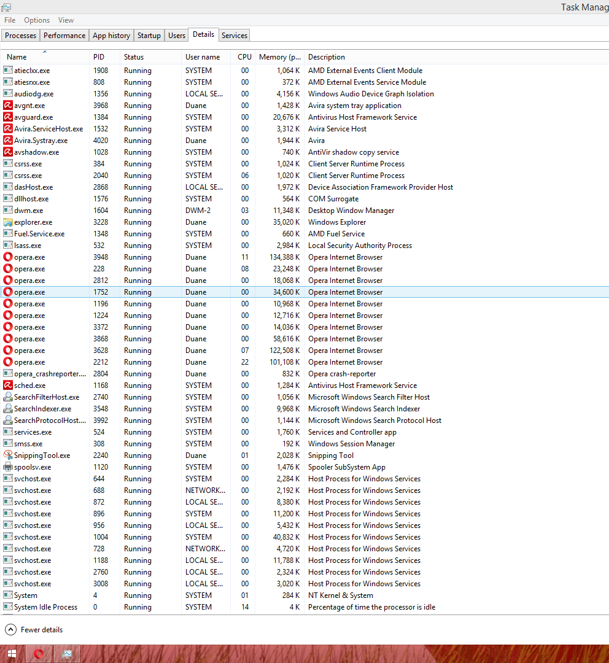Click the avshadow.exe Avira icon
This screenshot has width=609, height=663.
tap(7, 152)
